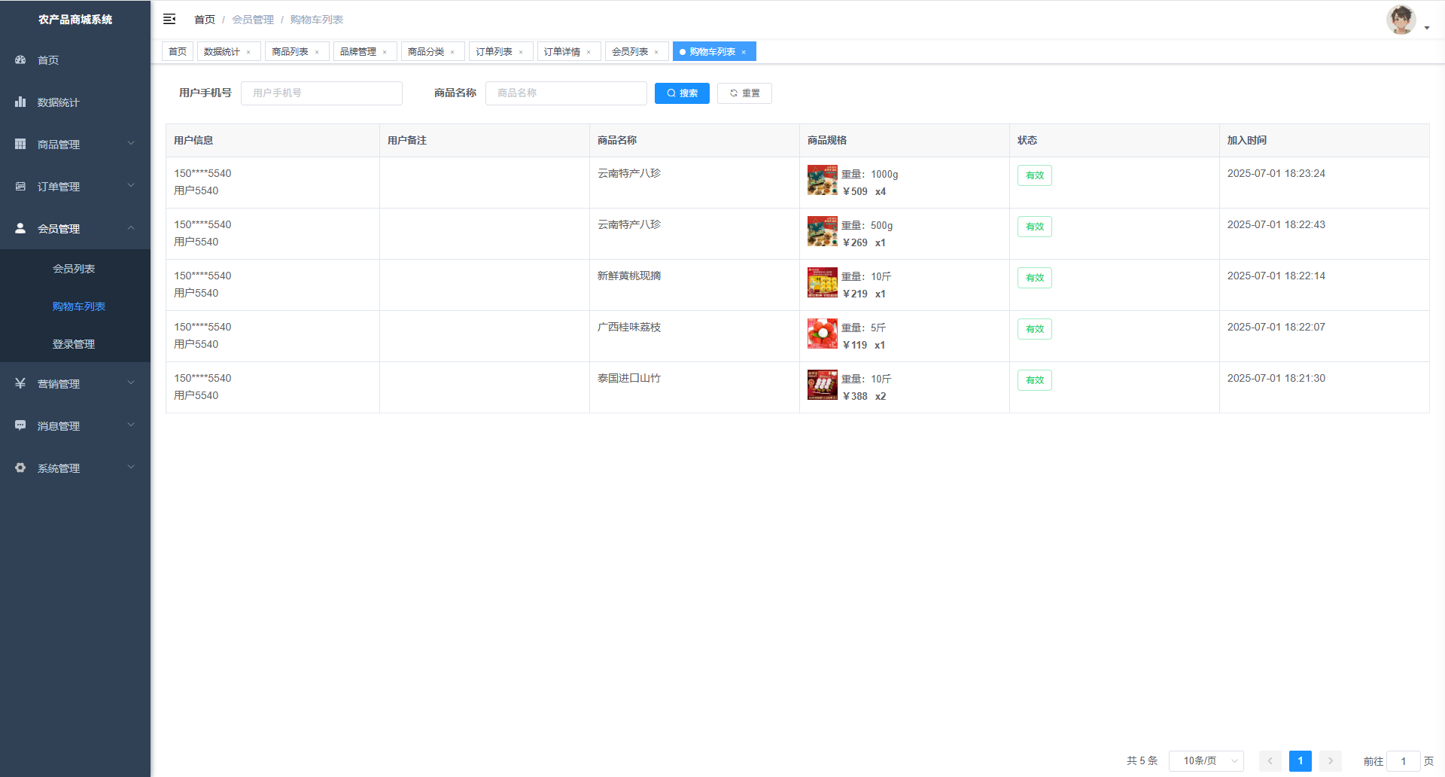Click the gear icon for 系统管理
Viewport: 1445px width, 777px height.
tap(20, 468)
